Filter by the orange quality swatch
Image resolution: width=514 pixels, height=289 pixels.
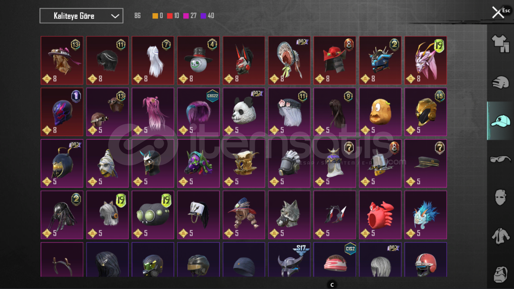tap(155, 16)
